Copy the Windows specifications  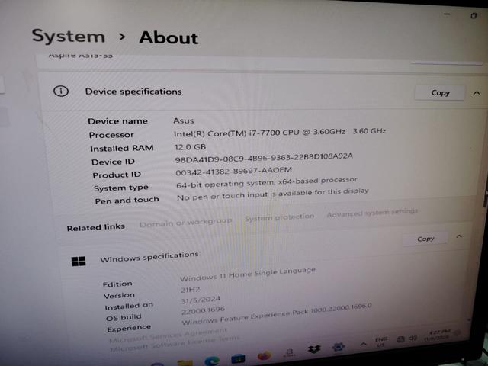coord(425,239)
